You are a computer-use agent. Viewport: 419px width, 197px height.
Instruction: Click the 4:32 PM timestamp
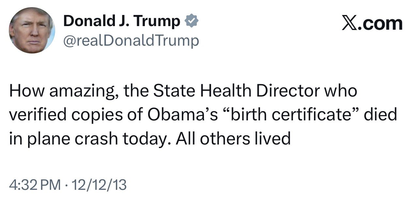click(35, 185)
